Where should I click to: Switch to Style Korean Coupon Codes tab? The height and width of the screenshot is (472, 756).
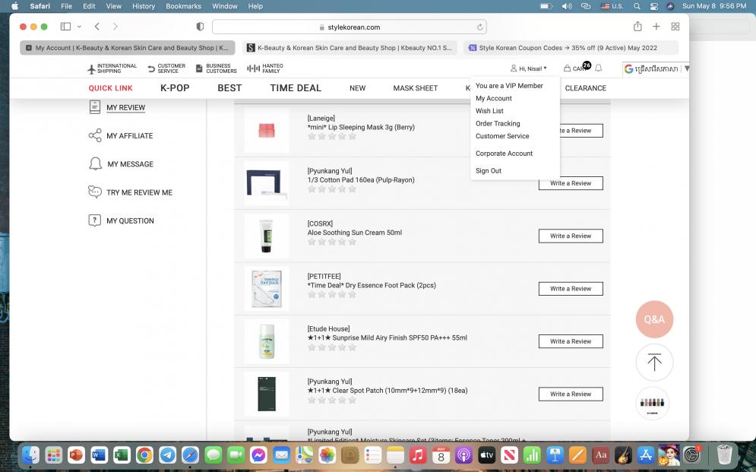point(574,48)
